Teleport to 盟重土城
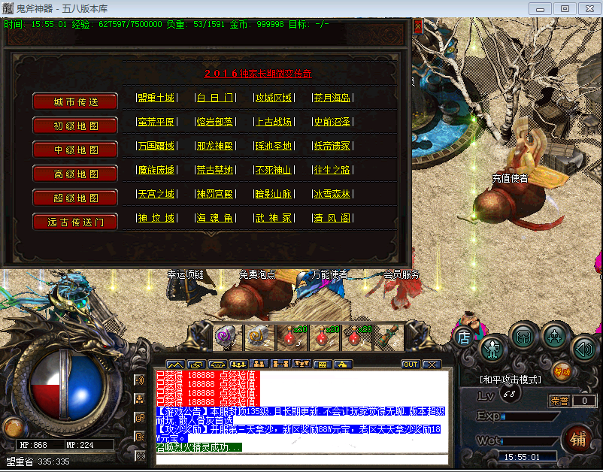Screen dimensions: 603x472 pos(156,98)
